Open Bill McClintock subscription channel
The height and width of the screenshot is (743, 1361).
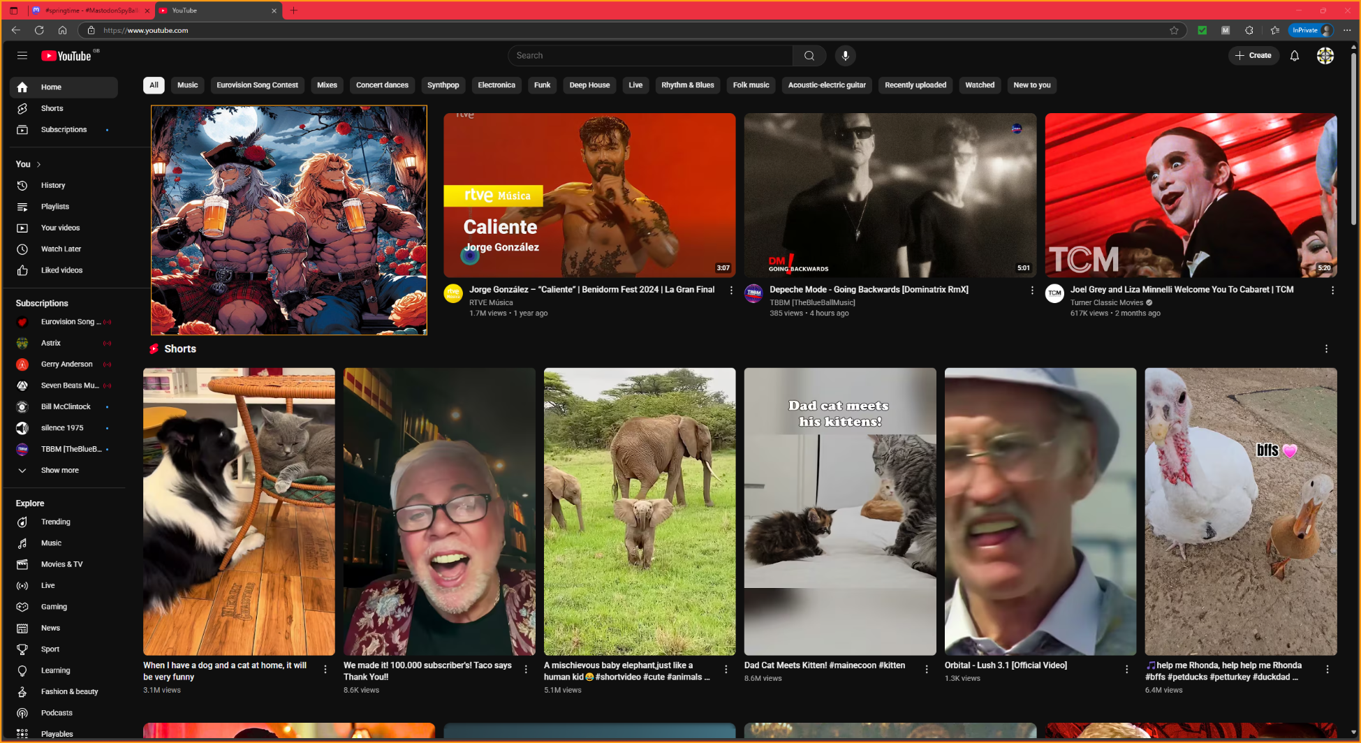pyautogui.click(x=64, y=407)
